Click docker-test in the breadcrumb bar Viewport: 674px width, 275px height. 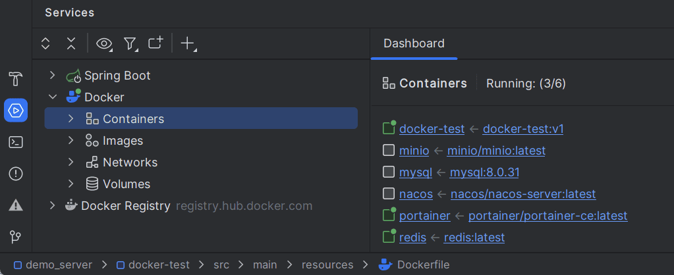(x=159, y=264)
